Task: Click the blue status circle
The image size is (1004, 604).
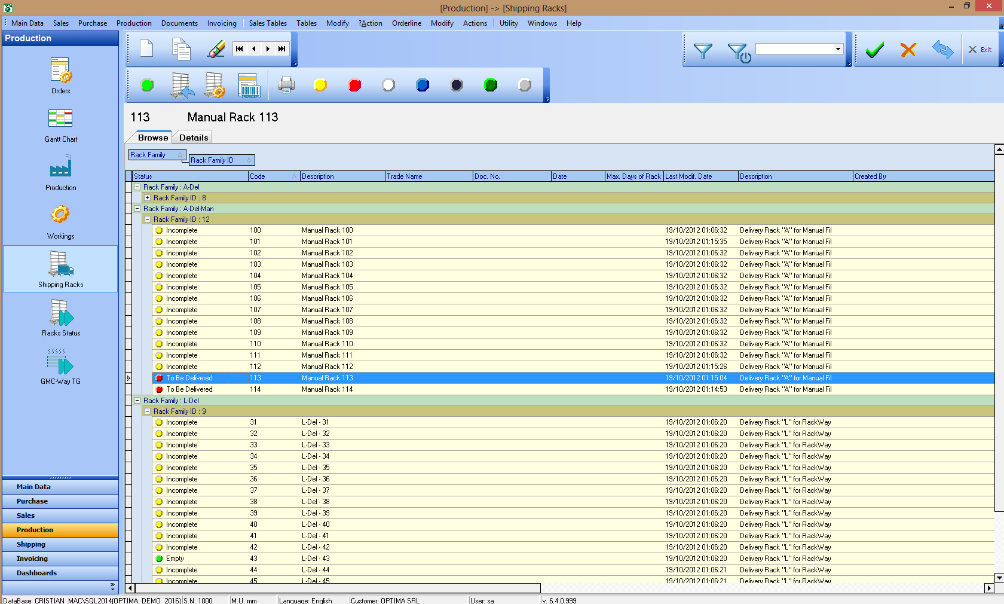Action: tap(423, 86)
